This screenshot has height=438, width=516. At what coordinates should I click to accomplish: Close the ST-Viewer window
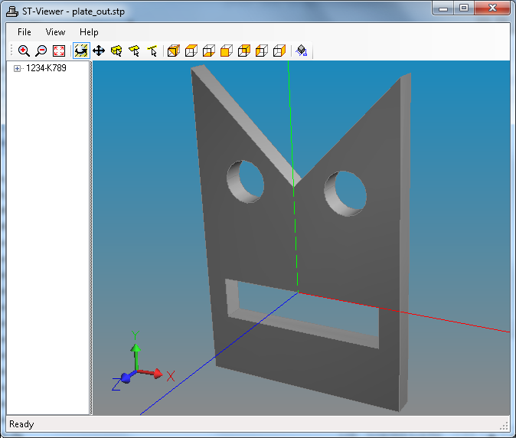[492, 8]
